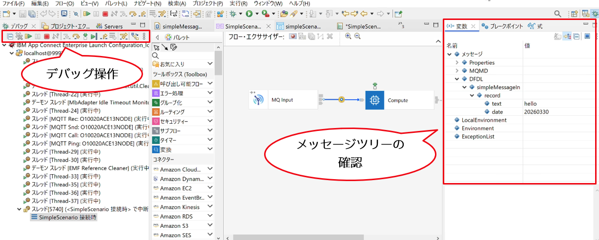Expand Amazon S3 connector drawer
The height and width of the screenshot is (240, 599).
coord(210,225)
